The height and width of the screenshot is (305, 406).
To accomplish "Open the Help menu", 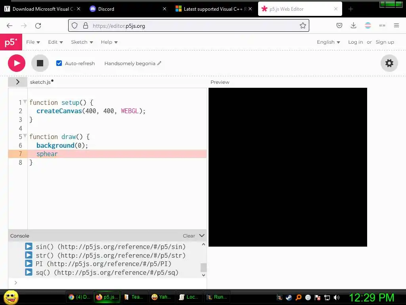I will pos(109,42).
